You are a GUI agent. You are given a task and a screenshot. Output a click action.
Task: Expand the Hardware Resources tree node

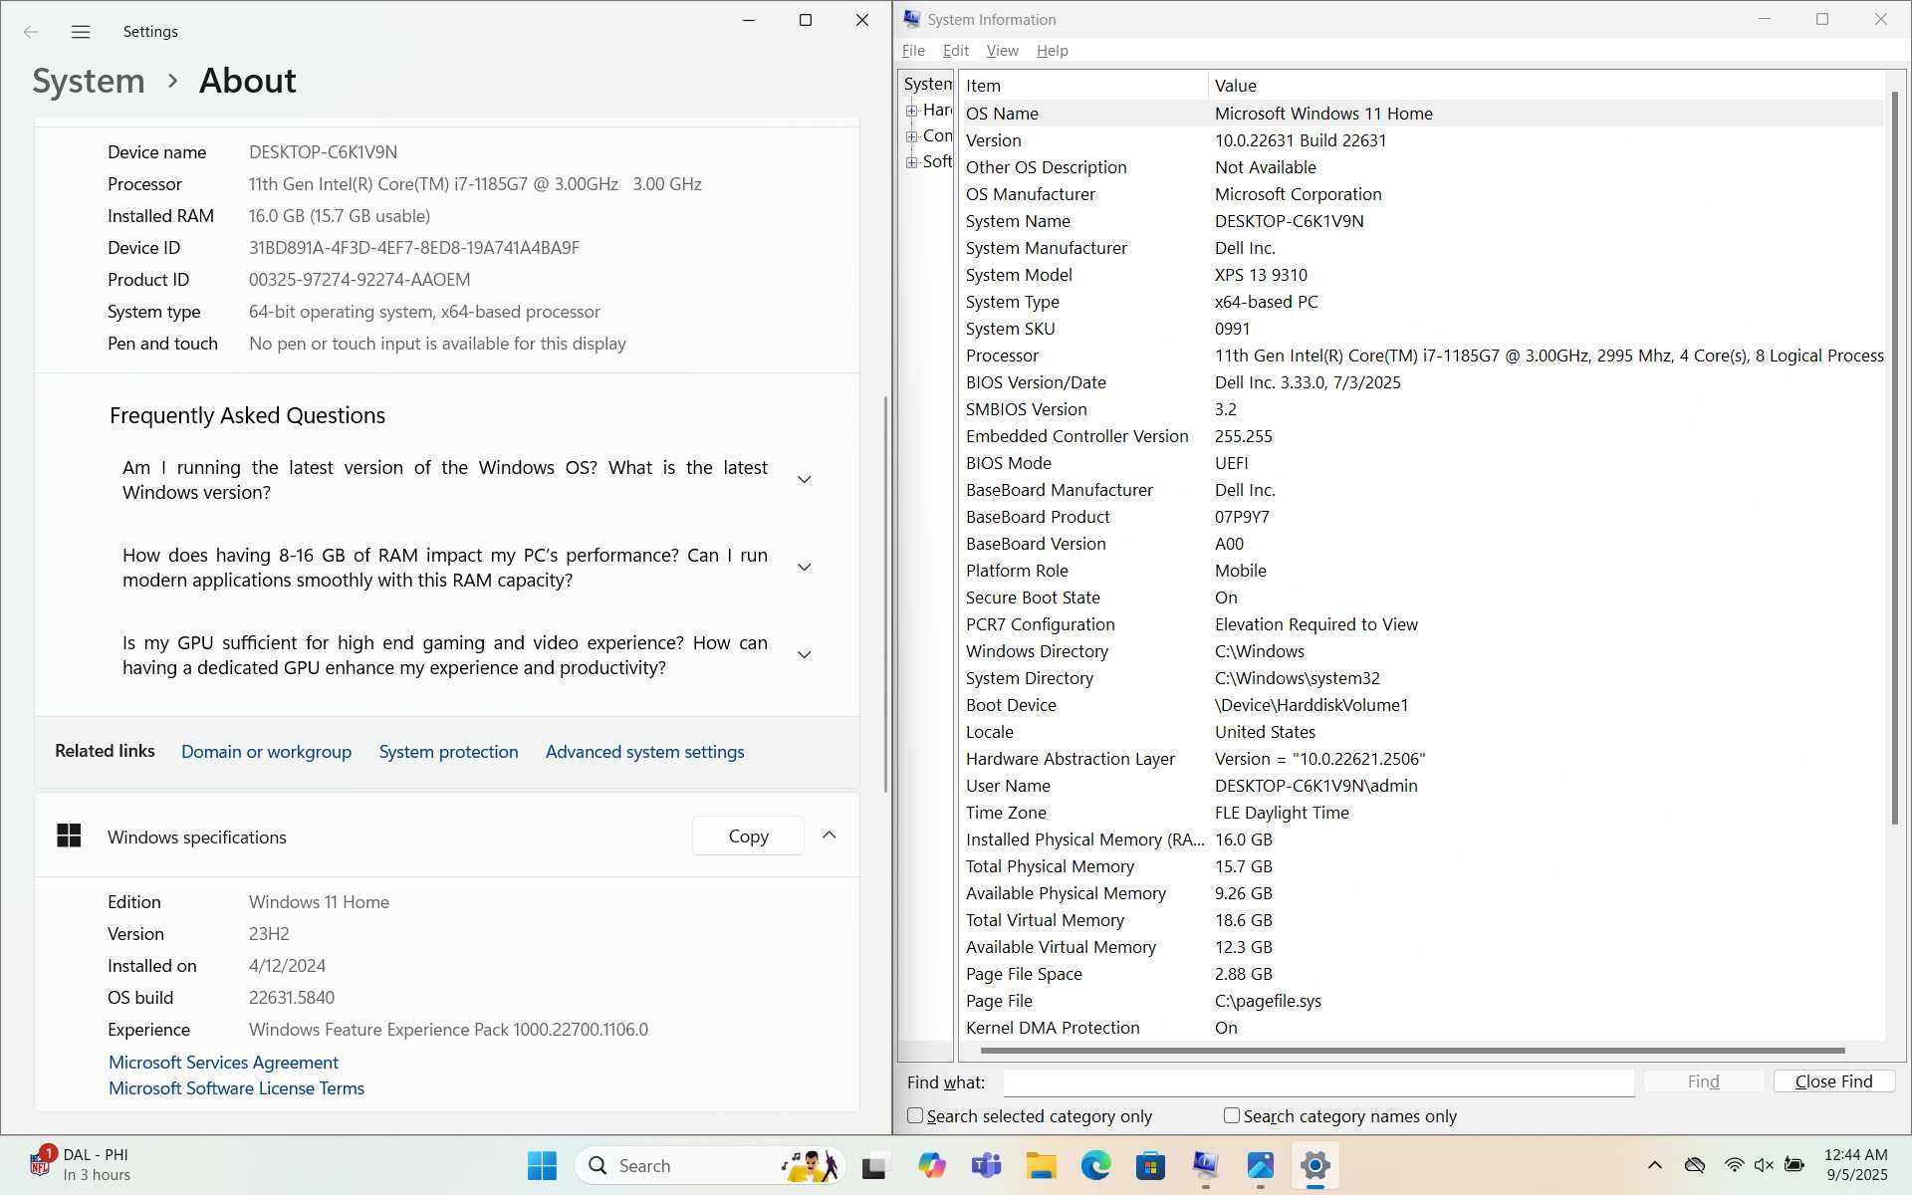[x=911, y=111]
